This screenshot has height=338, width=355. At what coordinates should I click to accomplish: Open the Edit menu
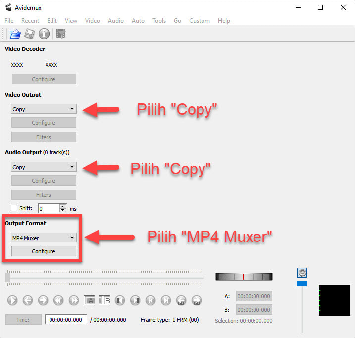(x=52, y=21)
